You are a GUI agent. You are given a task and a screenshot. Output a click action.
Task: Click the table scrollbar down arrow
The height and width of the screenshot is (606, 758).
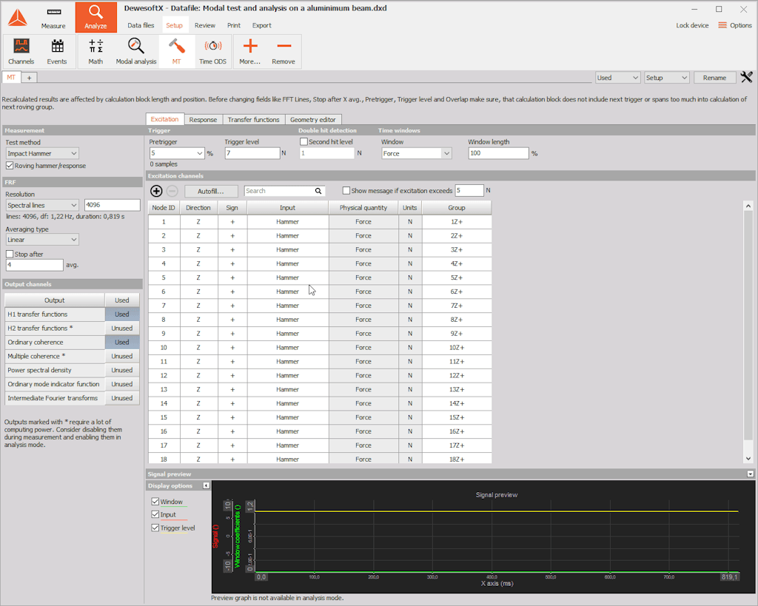point(748,458)
